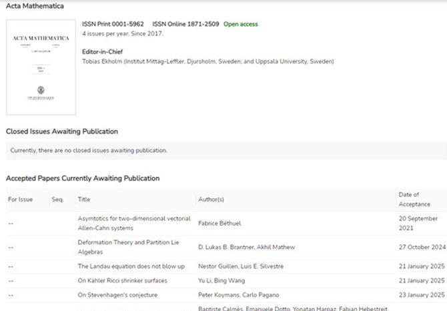Open On Kähler Ricci shrinker surfaces paper

point(123,280)
